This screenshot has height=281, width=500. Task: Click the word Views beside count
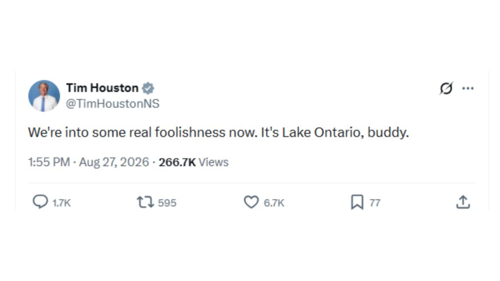(x=214, y=162)
